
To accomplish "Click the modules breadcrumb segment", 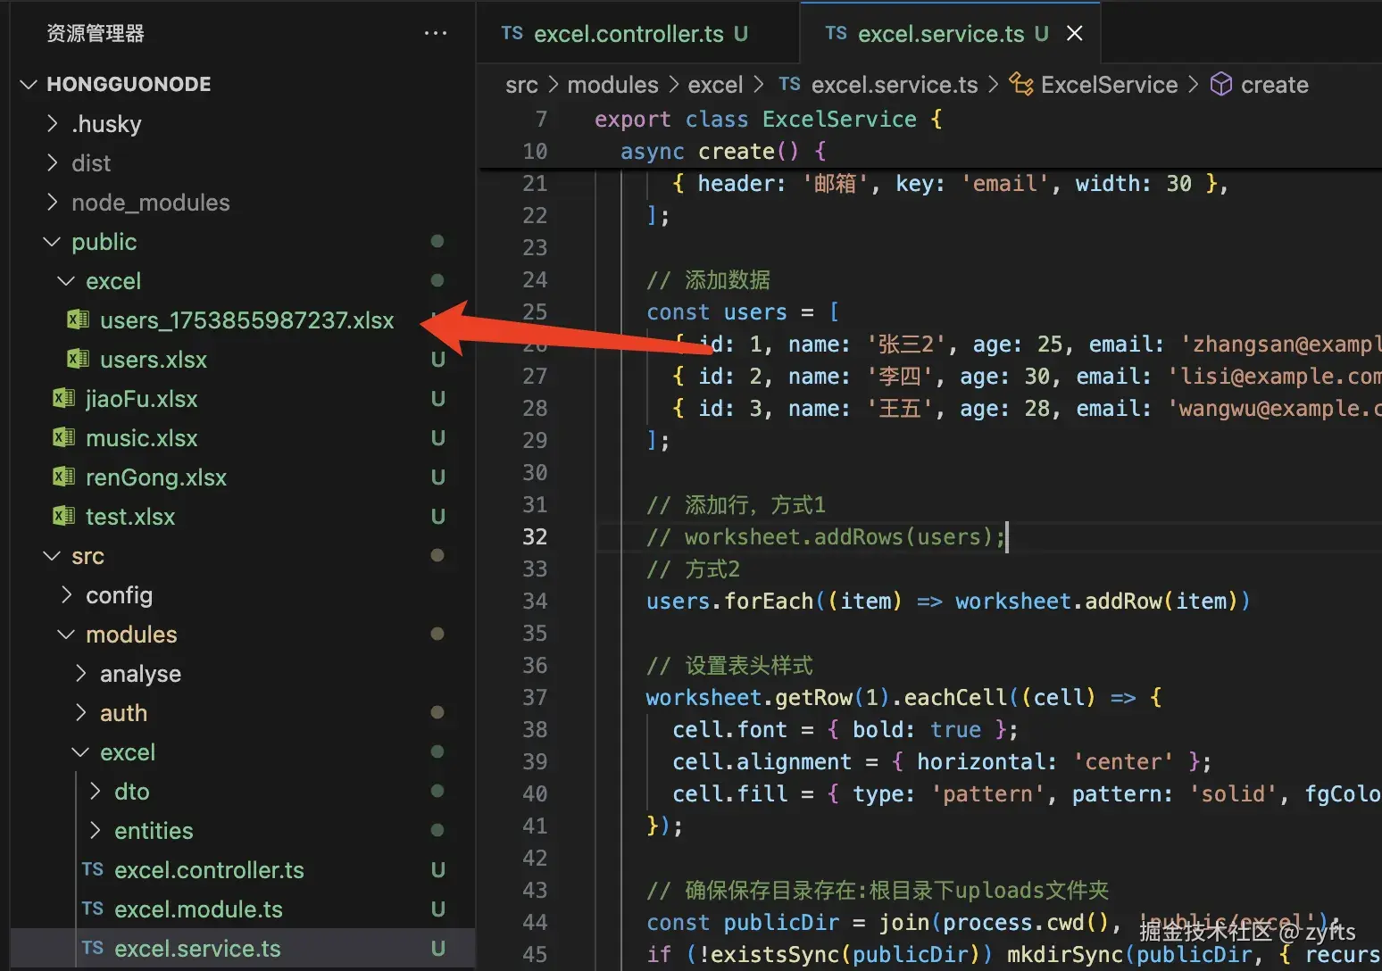I will [x=612, y=85].
